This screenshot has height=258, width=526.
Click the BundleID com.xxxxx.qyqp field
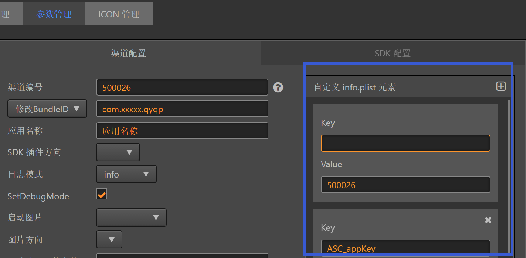pos(182,109)
